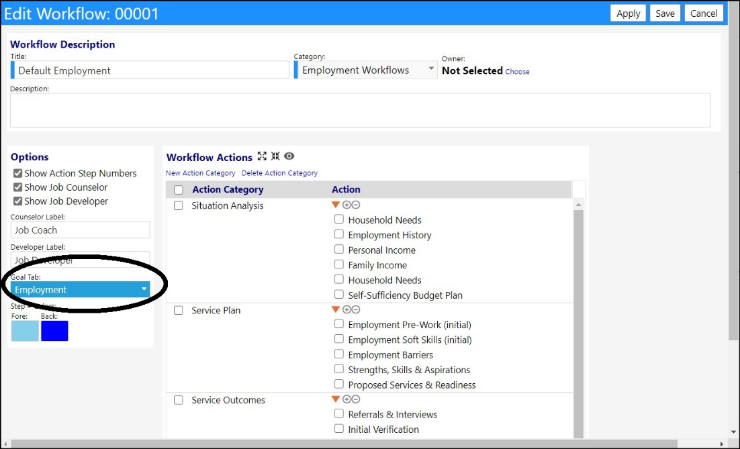
Task: Check Family Income action
Action: coord(339,264)
